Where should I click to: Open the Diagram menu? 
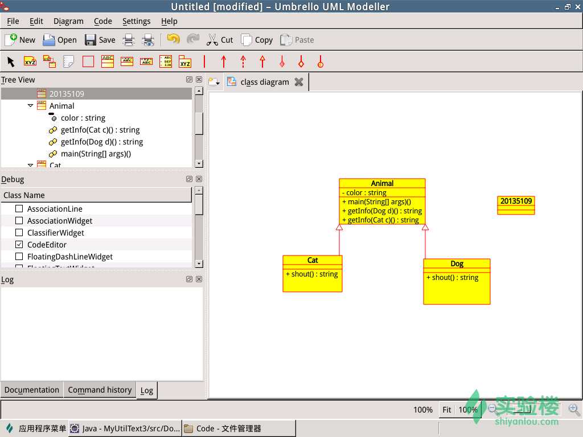coord(68,21)
